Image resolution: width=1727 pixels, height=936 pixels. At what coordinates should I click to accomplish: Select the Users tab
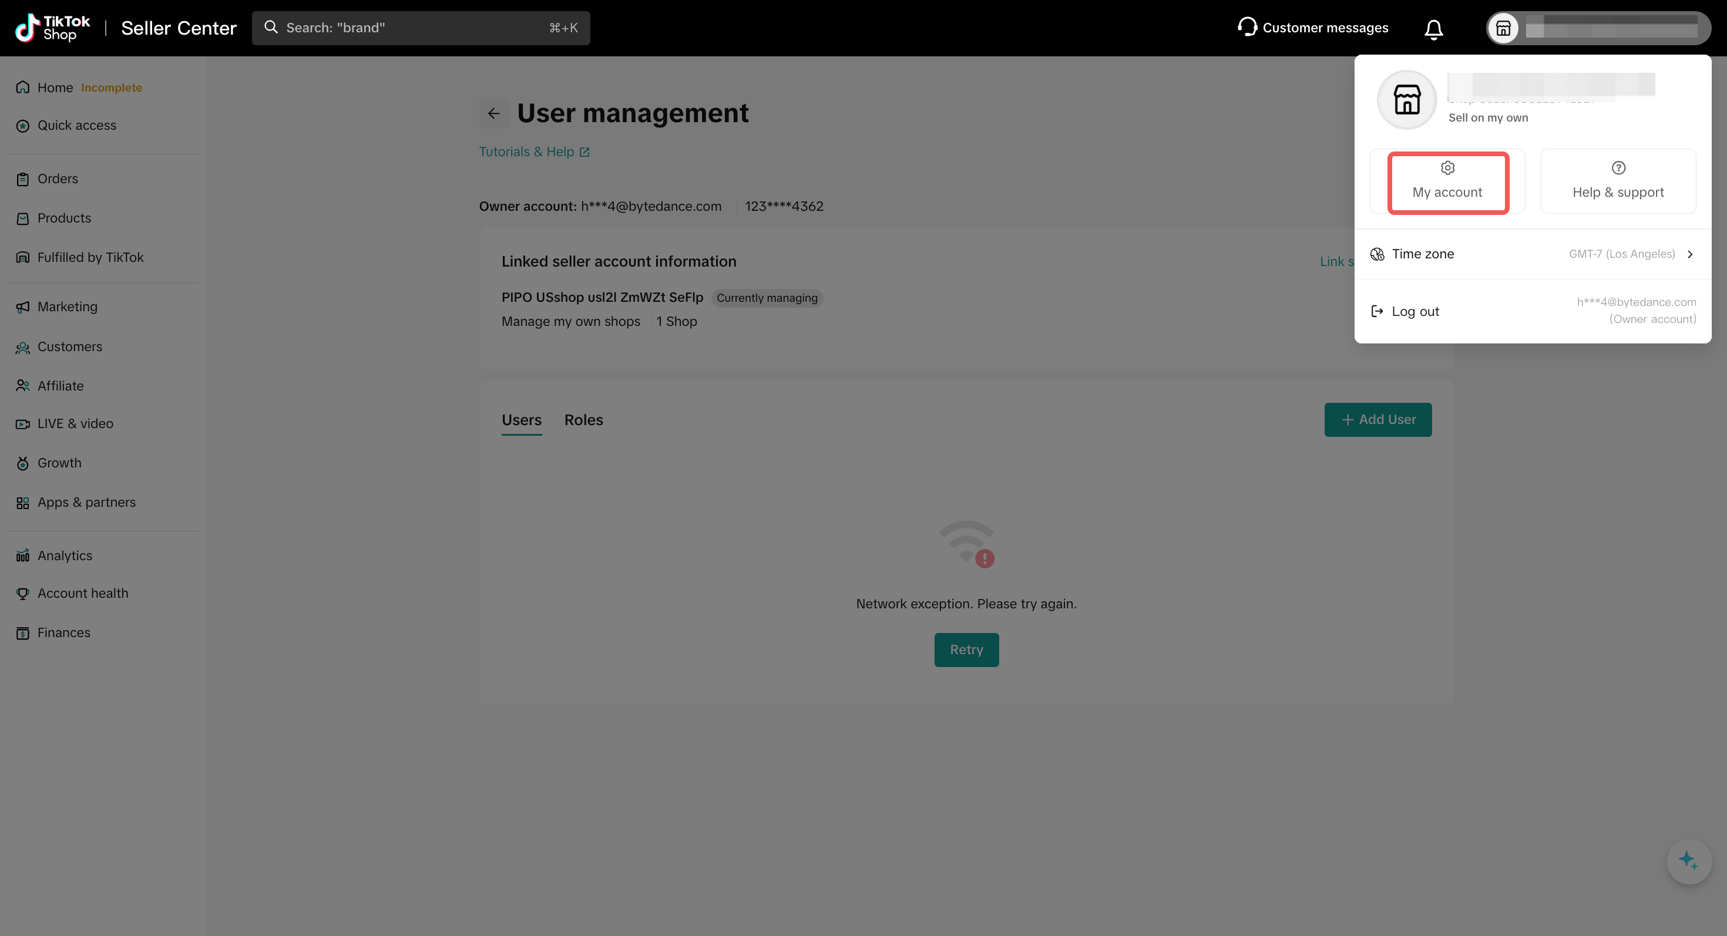pos(521,420)
